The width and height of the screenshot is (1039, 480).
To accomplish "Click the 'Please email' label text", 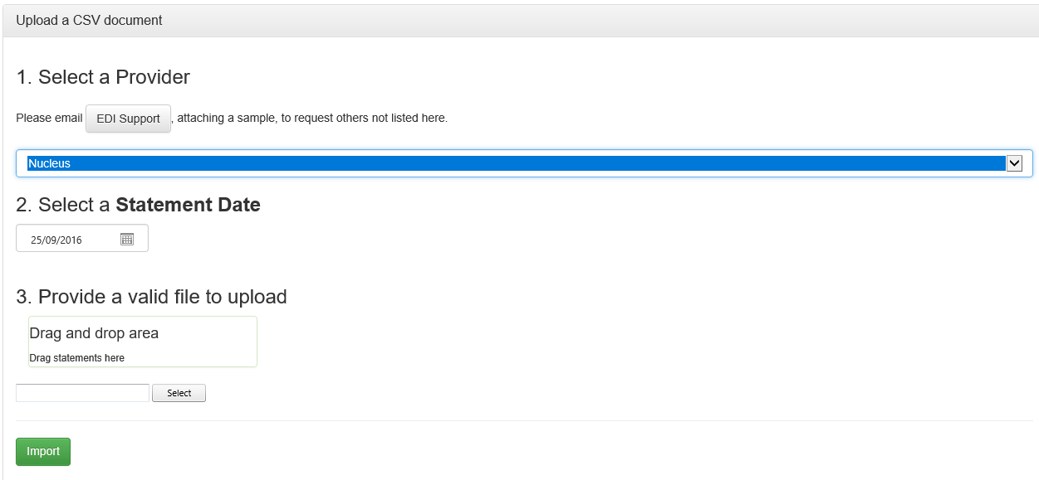I will (x=49, y=118).
